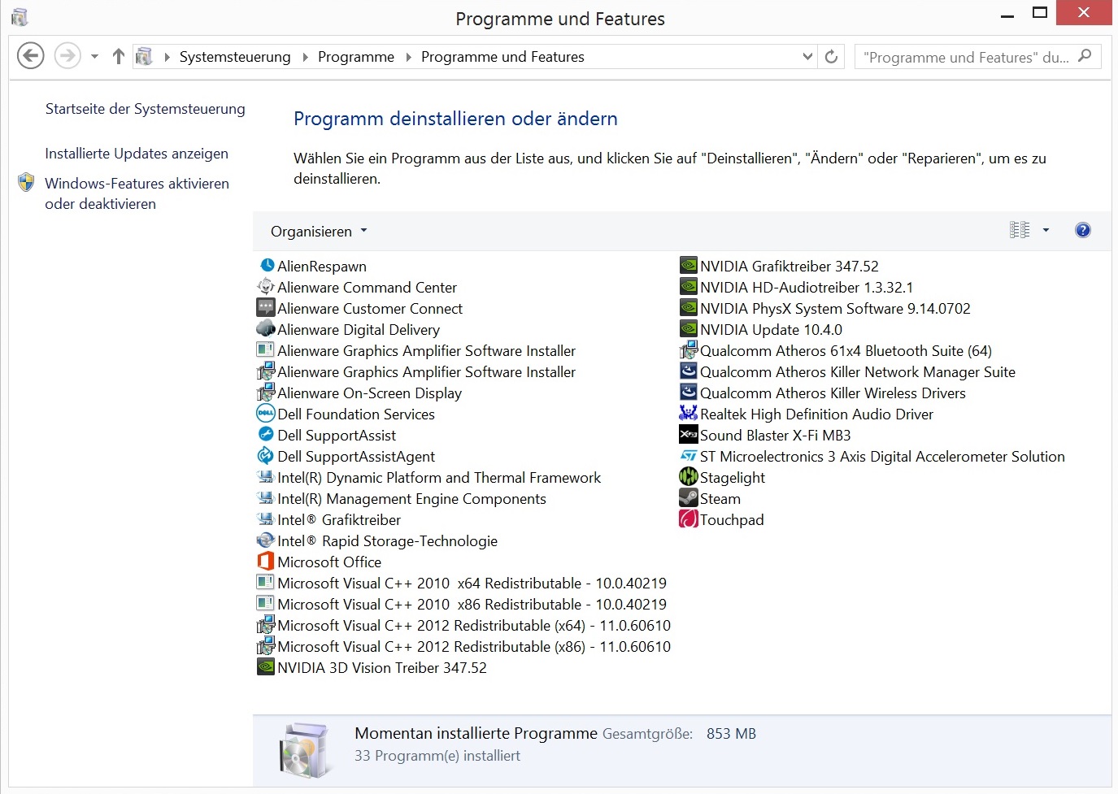Click Systemsteuerung in the breadcrumb path
The width and height of the screenshot is (1118, 794).
point(235,57)
